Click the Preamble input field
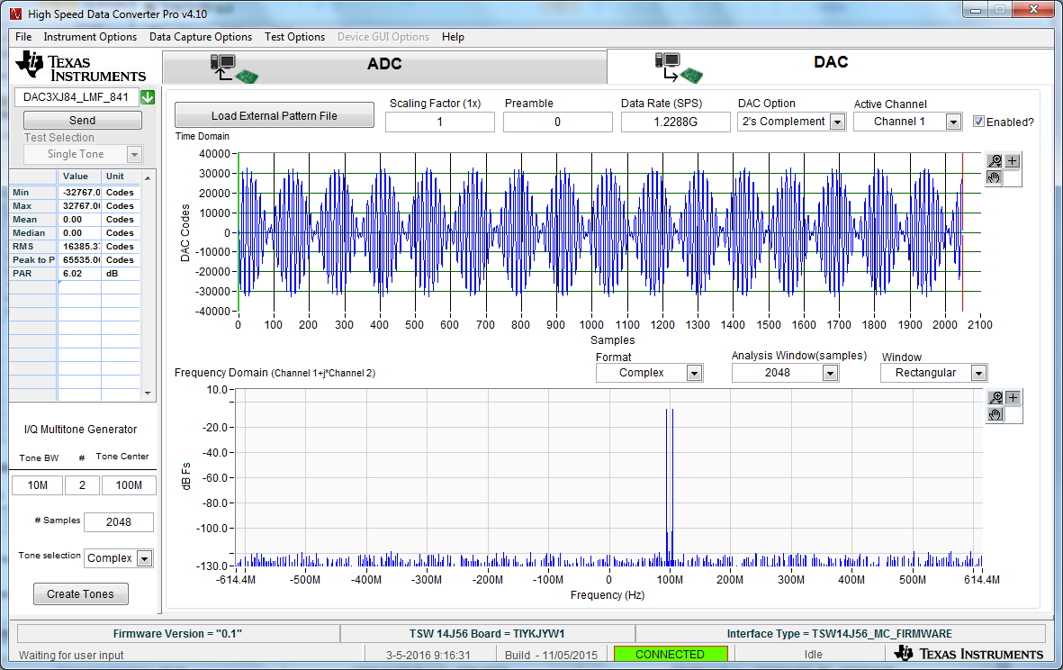 pos(557,122)
